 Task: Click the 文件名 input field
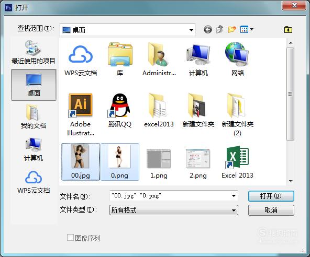174,196
